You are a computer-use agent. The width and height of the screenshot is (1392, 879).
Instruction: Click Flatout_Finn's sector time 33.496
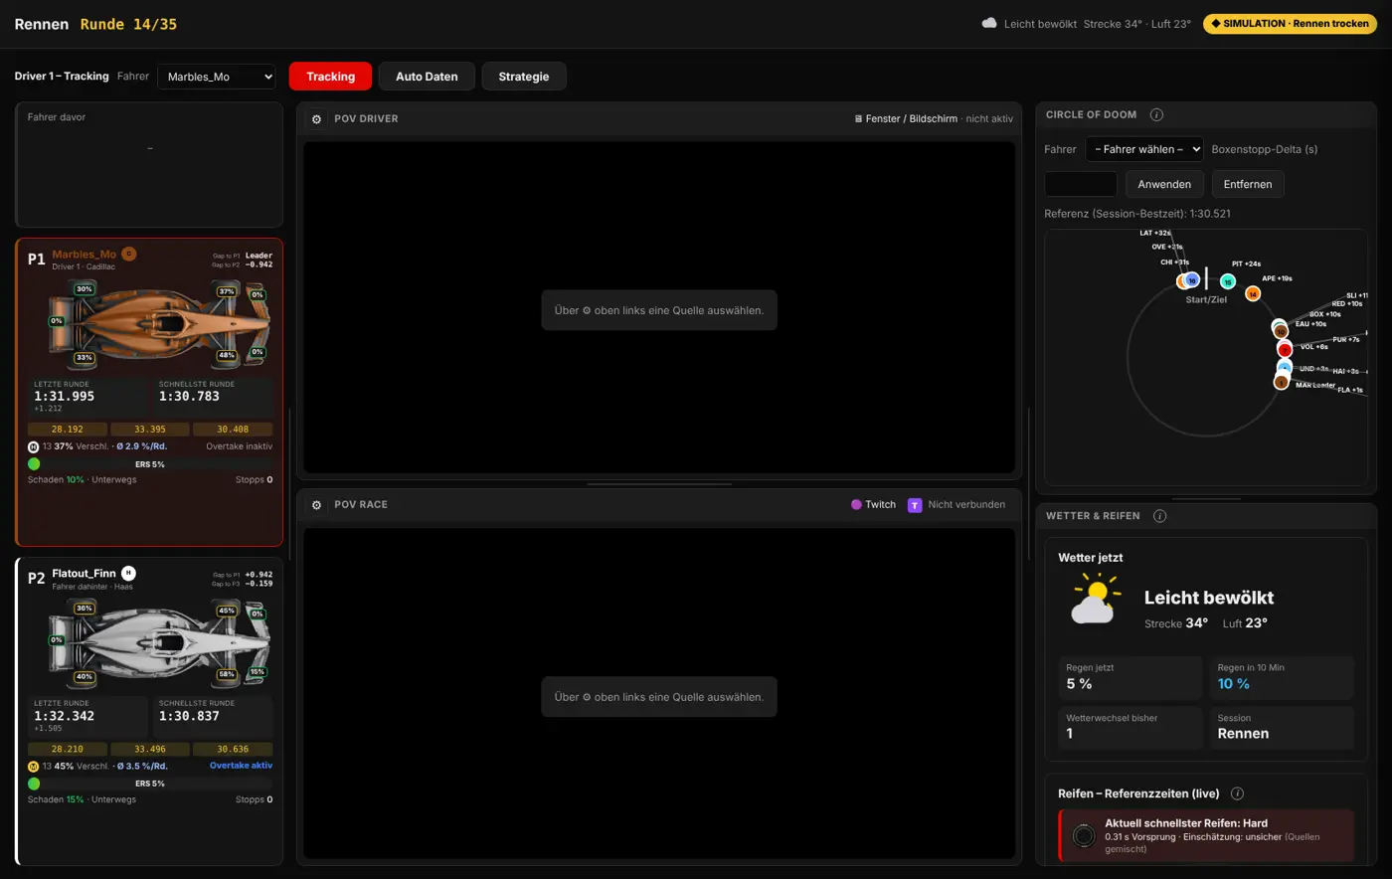coord(149,749)
